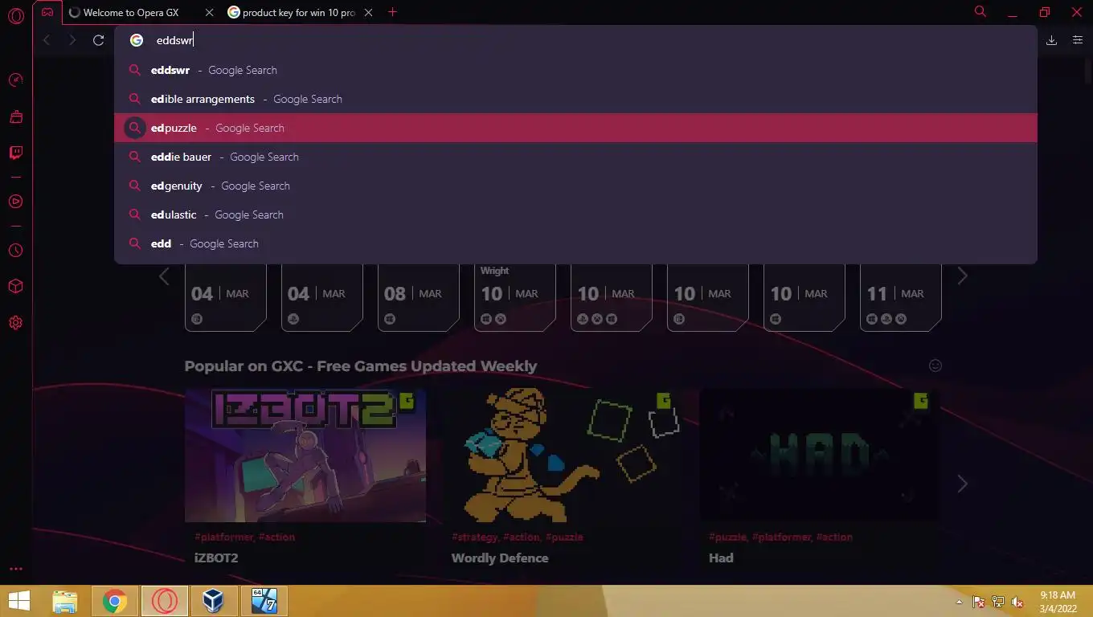This screenshot has width=1093, height=617.
Task: Open the 11 MAR release card
Action: (x=901, y=297)
